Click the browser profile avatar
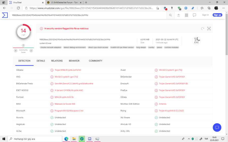The image size is (228, 142). 216,8
